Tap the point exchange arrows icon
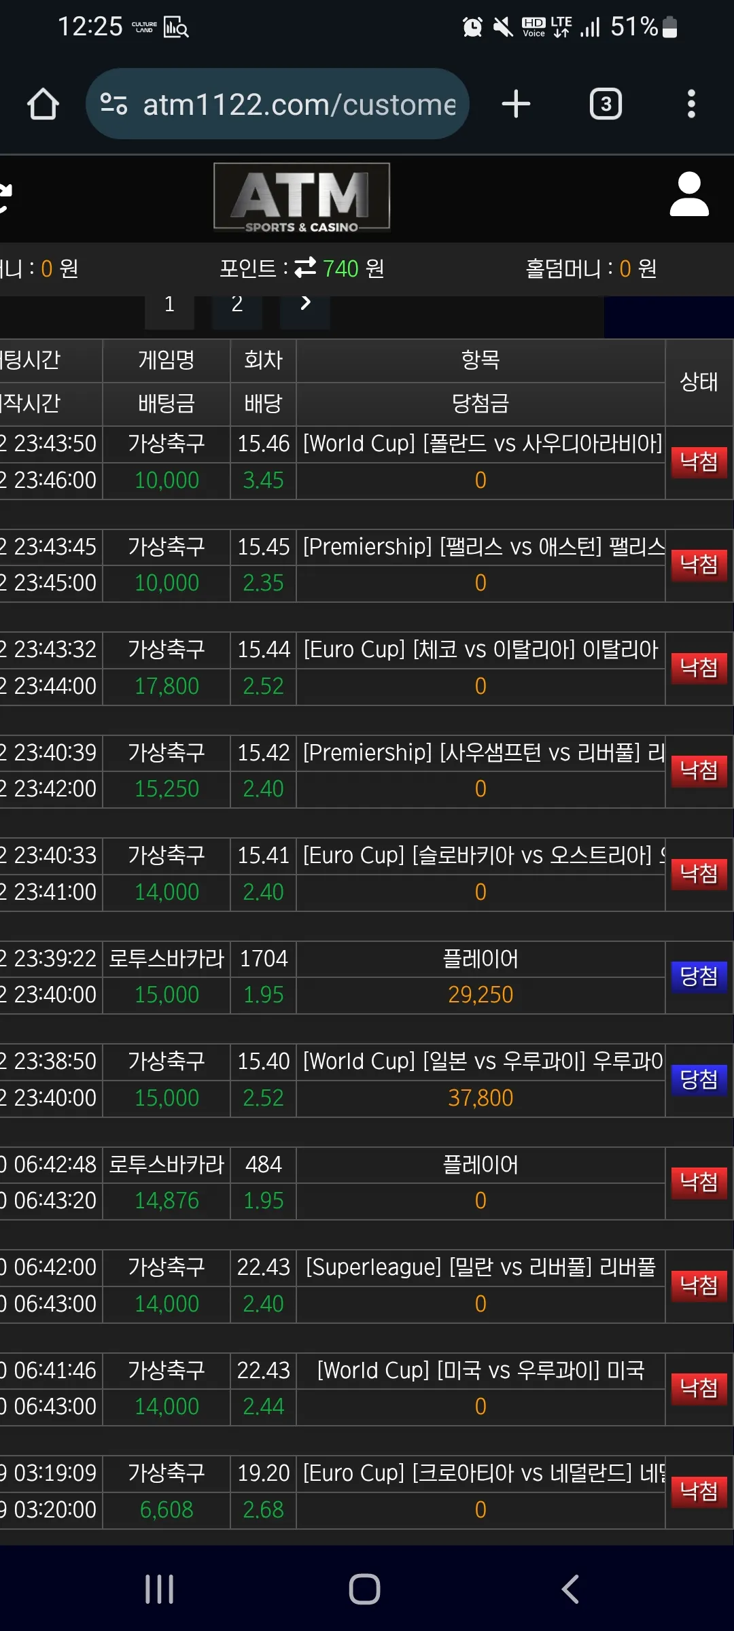The width and height of the screenshot is (734, 1631). point(305,267)
